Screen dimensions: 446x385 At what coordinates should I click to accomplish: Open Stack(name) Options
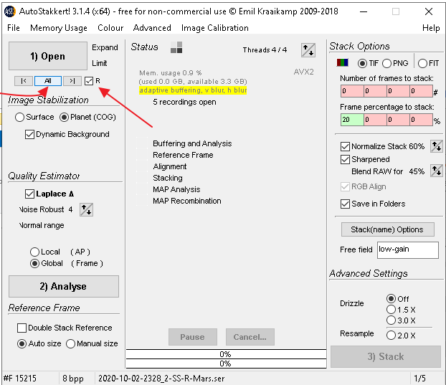[x=387, y=229]
